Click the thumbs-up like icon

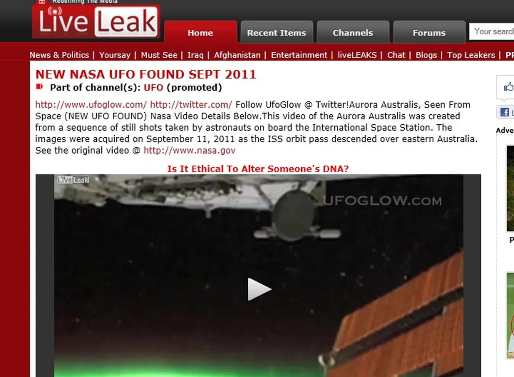pyautogui.click(x=508, y=87)
